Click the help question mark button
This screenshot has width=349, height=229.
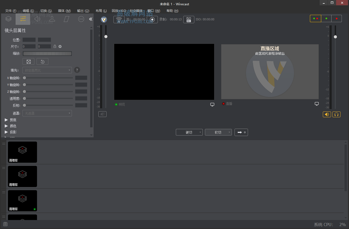pyautogui.click(x=77, y=70)
